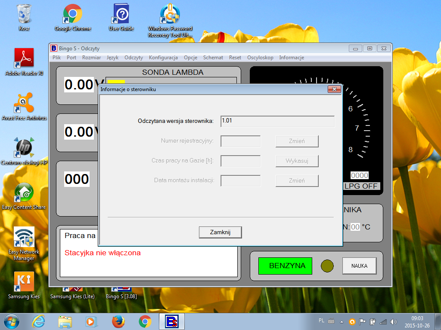The image size is (441, 330).
Task: Open the Plik menu
Action: pyautogui.click(x=56, y=58)
